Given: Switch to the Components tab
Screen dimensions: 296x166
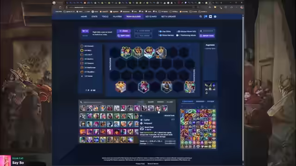Looking at the screenshot, I should point(187,101).
